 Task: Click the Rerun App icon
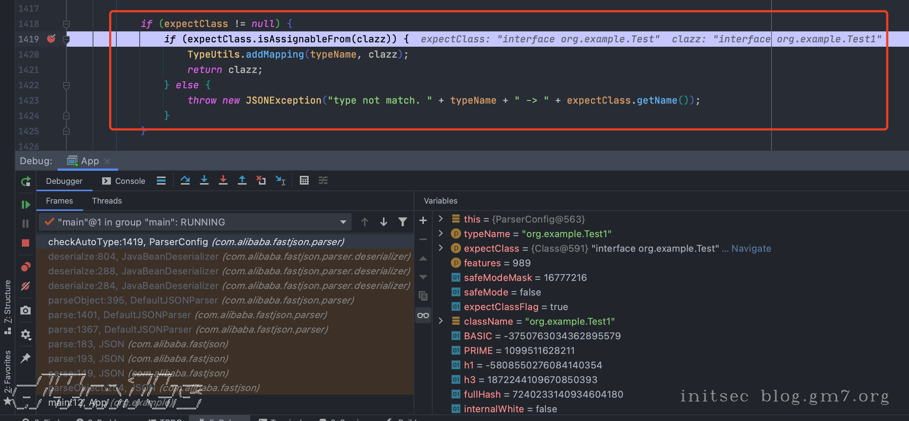(x=26, y=181)
